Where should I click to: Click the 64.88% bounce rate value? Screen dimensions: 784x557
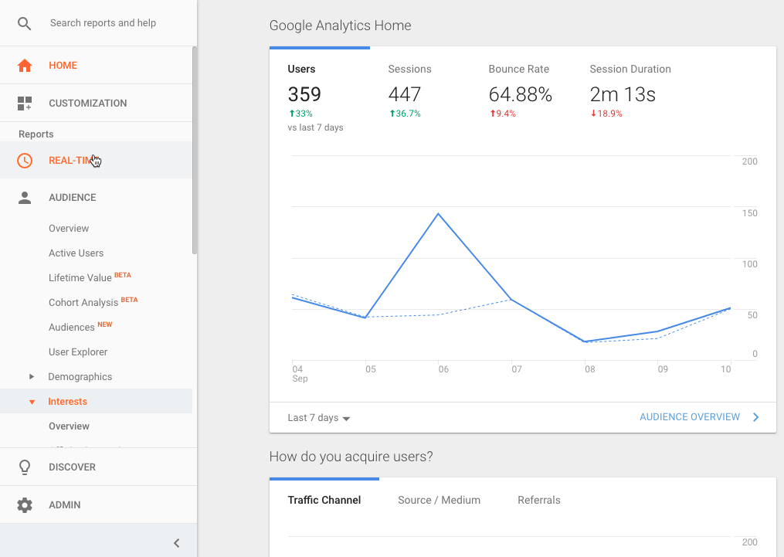click(520, 94)
